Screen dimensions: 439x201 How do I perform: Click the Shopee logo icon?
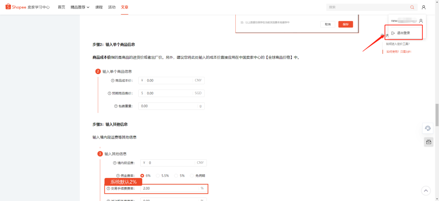pos(8,7)
